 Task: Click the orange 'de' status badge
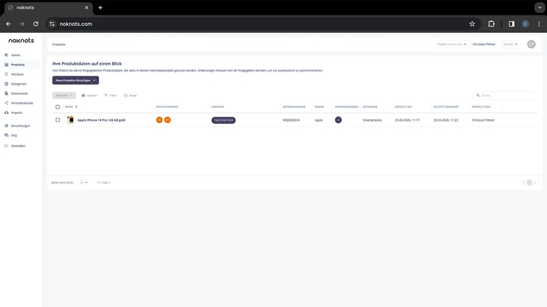tap(159, 120)
